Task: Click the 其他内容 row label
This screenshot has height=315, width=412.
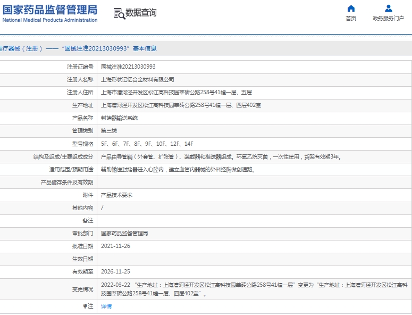Action: [x=83, y=208]
